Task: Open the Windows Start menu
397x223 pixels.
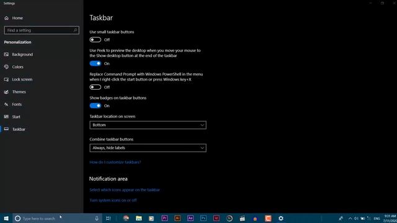Action: tap(6, 218)
